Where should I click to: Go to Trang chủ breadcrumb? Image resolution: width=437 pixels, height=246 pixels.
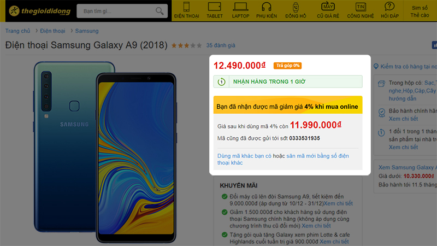coord(17,31)
